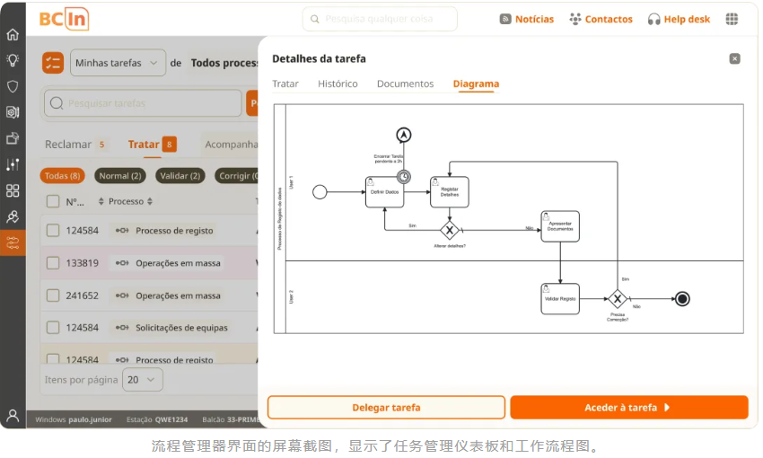This screenshot has width=763, height=458.
Task: Open the Documentos tab
Action: tap(405, 84)
